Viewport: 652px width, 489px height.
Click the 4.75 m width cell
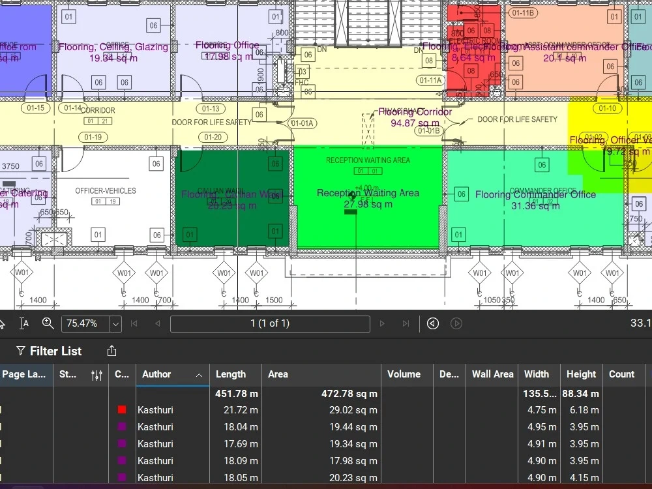(x=542, y=410)
